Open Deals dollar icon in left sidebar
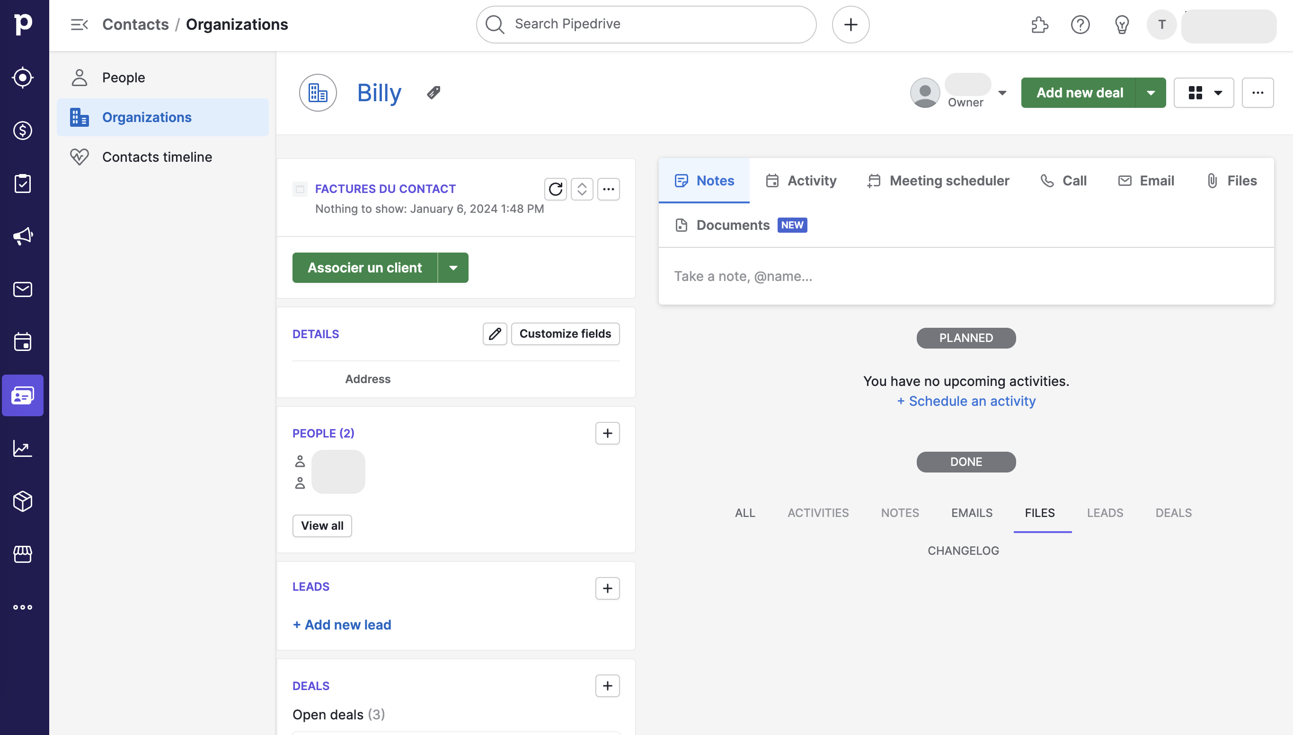 [23, 131]
